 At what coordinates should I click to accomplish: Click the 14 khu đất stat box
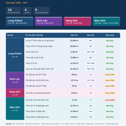click(14, 11)
